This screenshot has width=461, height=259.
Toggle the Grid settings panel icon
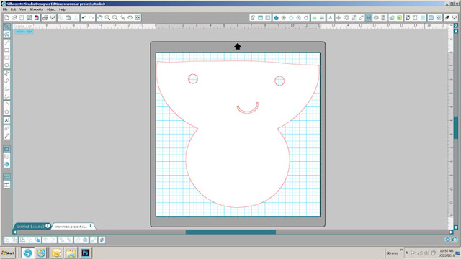click(x=268, y=18)
